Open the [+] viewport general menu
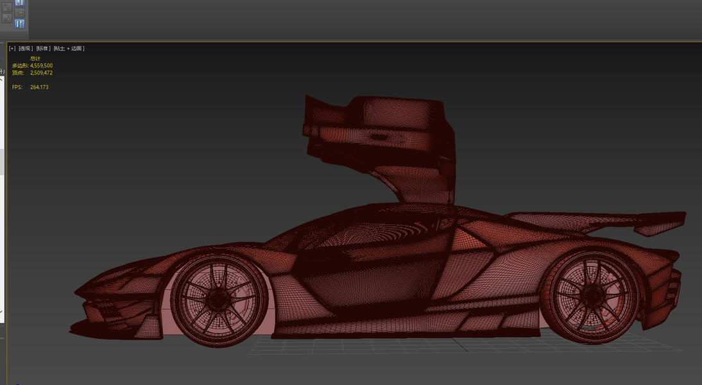Screen dimensions: 702x385 click(x=12, y=48)
